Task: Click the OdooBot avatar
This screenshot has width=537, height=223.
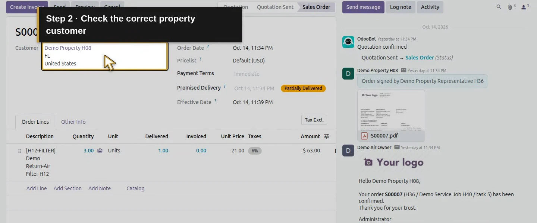Action: pyautogui.click(x=348, y=42)
